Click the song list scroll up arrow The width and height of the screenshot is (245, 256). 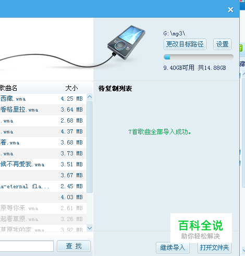pos(90,97)
